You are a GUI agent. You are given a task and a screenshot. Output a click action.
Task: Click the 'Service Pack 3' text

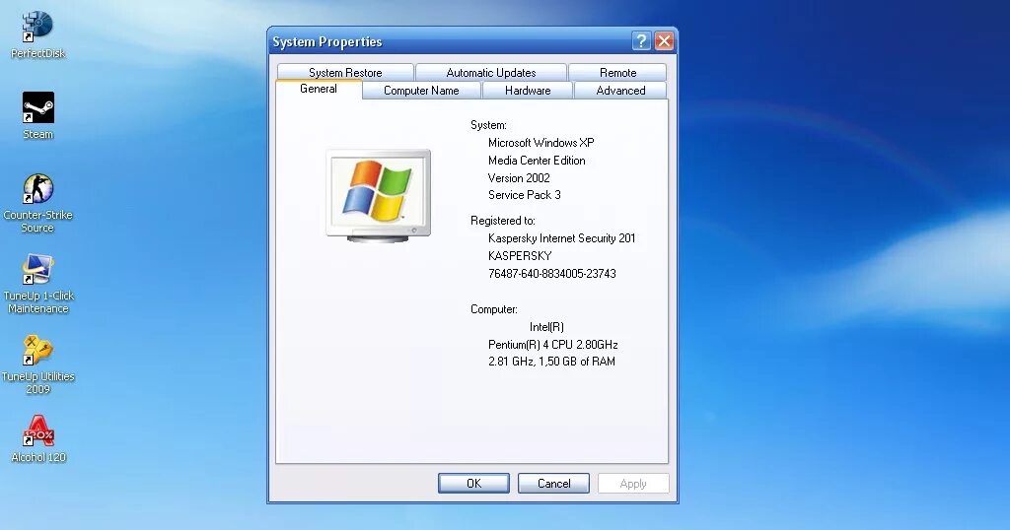525,195
